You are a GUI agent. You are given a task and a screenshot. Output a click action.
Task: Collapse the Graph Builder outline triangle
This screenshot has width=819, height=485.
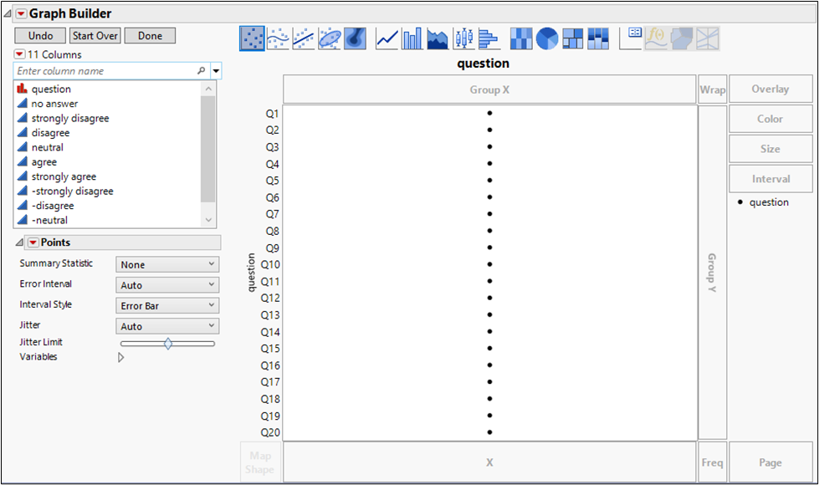click(8, 13)
